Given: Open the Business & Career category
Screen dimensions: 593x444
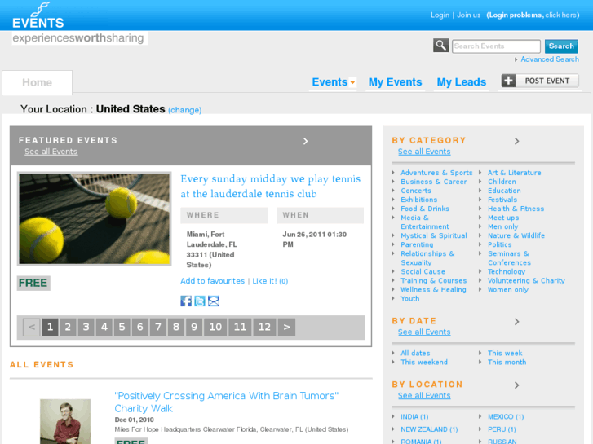Looking at the screenshot, I should click(x=434, y=182).
